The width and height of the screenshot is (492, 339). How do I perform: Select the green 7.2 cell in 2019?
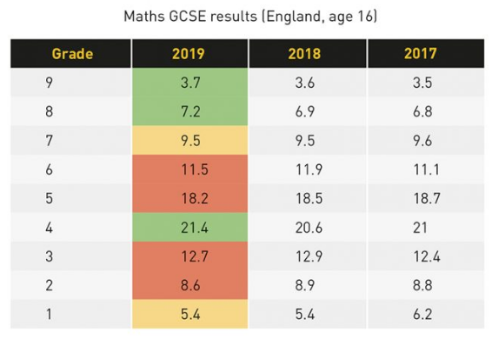(189, 111)
